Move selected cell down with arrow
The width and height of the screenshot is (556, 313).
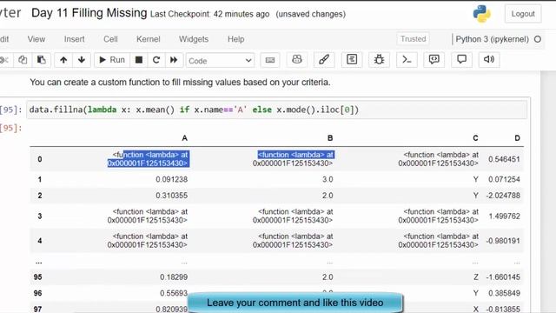[82, 60]
